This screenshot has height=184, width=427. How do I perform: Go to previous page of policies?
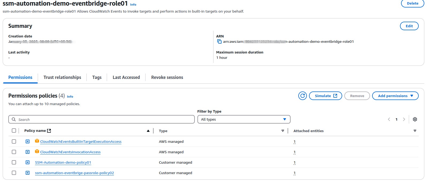click(x=389, y=119)
